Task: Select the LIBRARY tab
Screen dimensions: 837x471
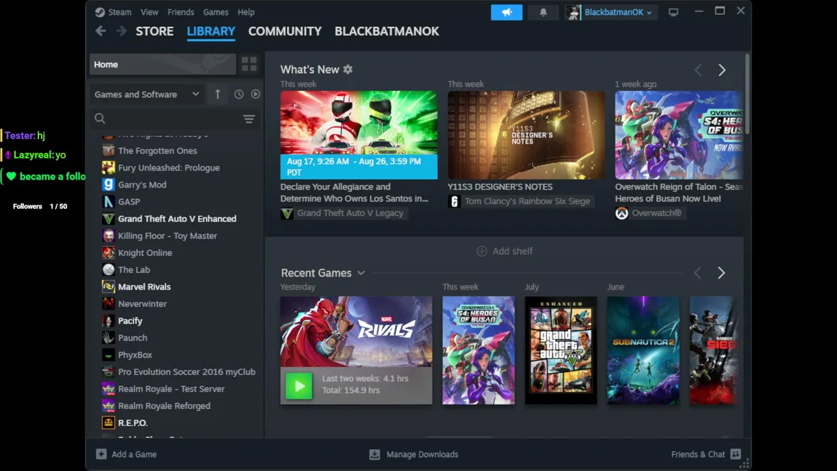Action: 211,31
